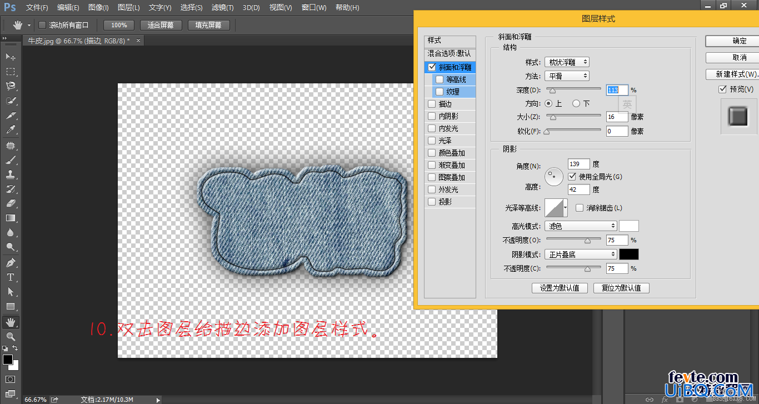Image resolution: width=759 pixels, height=404 pixels.
Task: Select the Path Selection tool
Action: (x=11, y=291)
